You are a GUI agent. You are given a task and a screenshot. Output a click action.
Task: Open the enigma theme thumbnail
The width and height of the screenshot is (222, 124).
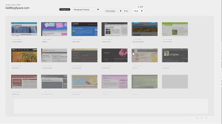175,55
